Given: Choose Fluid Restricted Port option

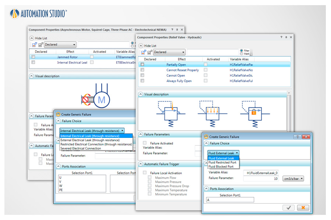Looking at the screenshot, I should [x=222, y=162].
